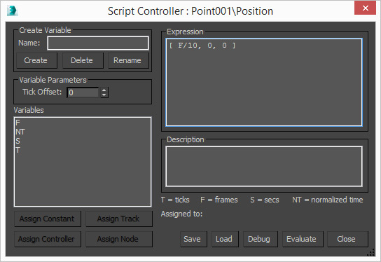Close the Script Controller window via X
The image size is (381, 262).
pyautogui.click(x=365, y=8)
